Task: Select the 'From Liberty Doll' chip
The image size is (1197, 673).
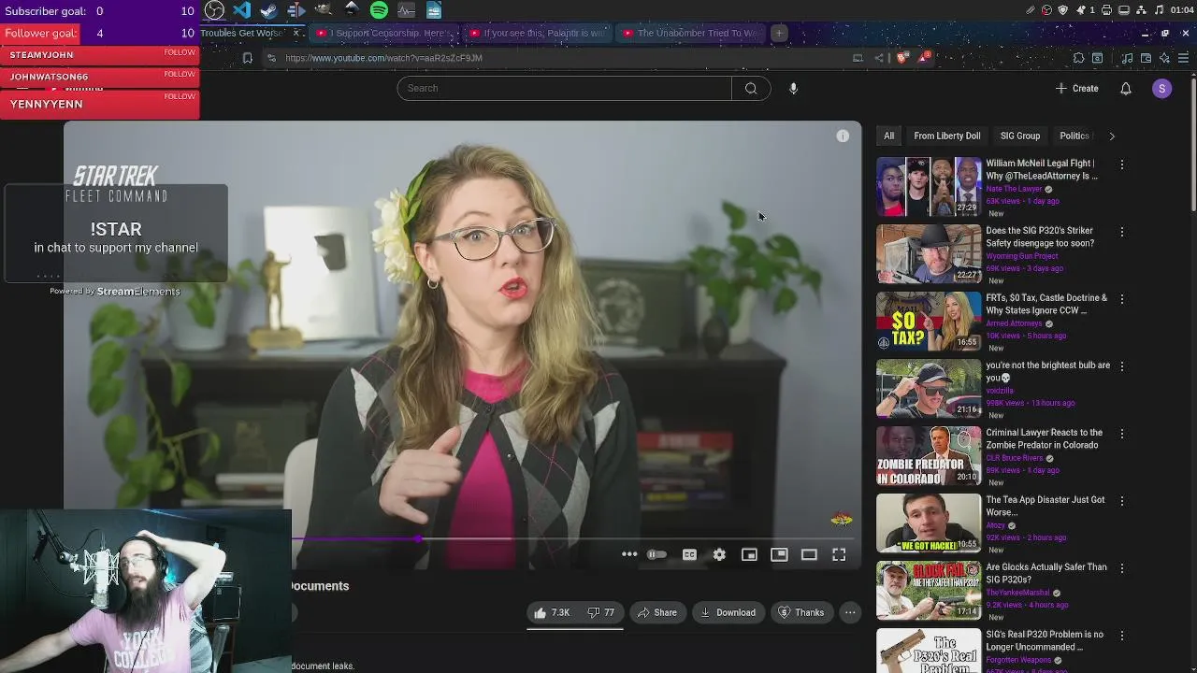Action: pos(947,136)
